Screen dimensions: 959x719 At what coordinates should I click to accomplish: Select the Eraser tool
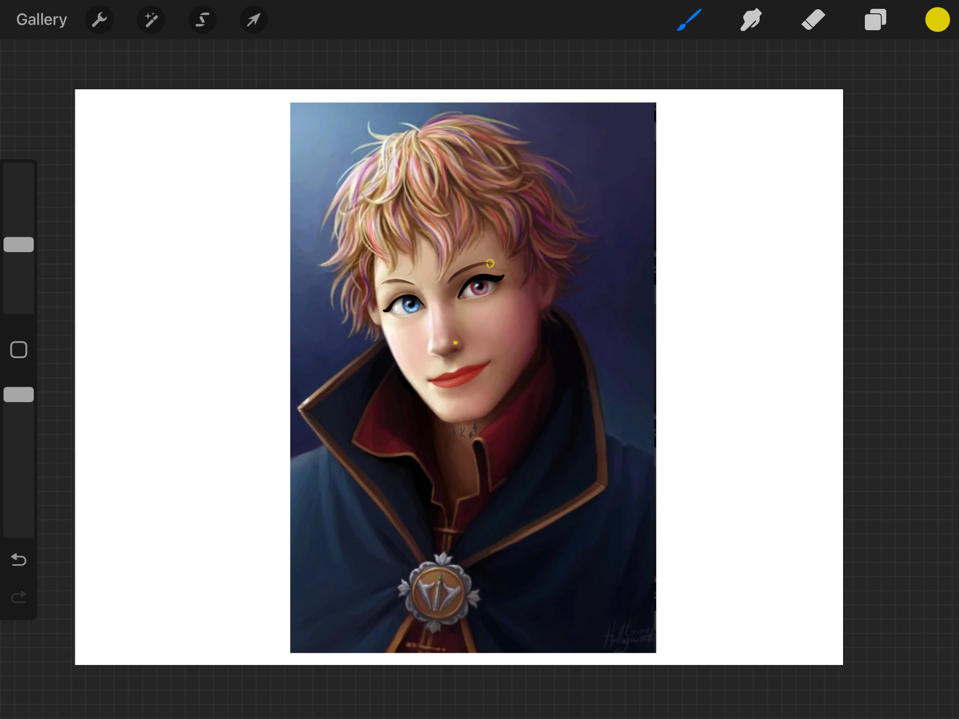coord(813,20)
